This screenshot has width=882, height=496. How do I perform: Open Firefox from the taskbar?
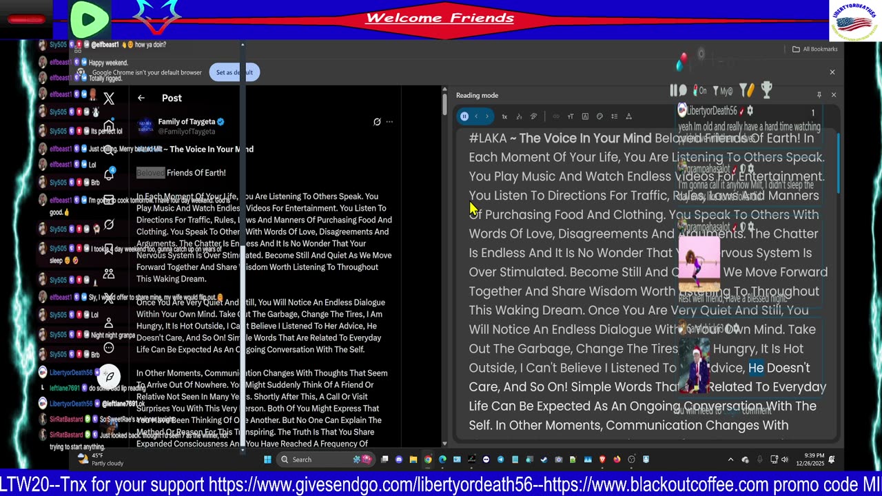617,459
